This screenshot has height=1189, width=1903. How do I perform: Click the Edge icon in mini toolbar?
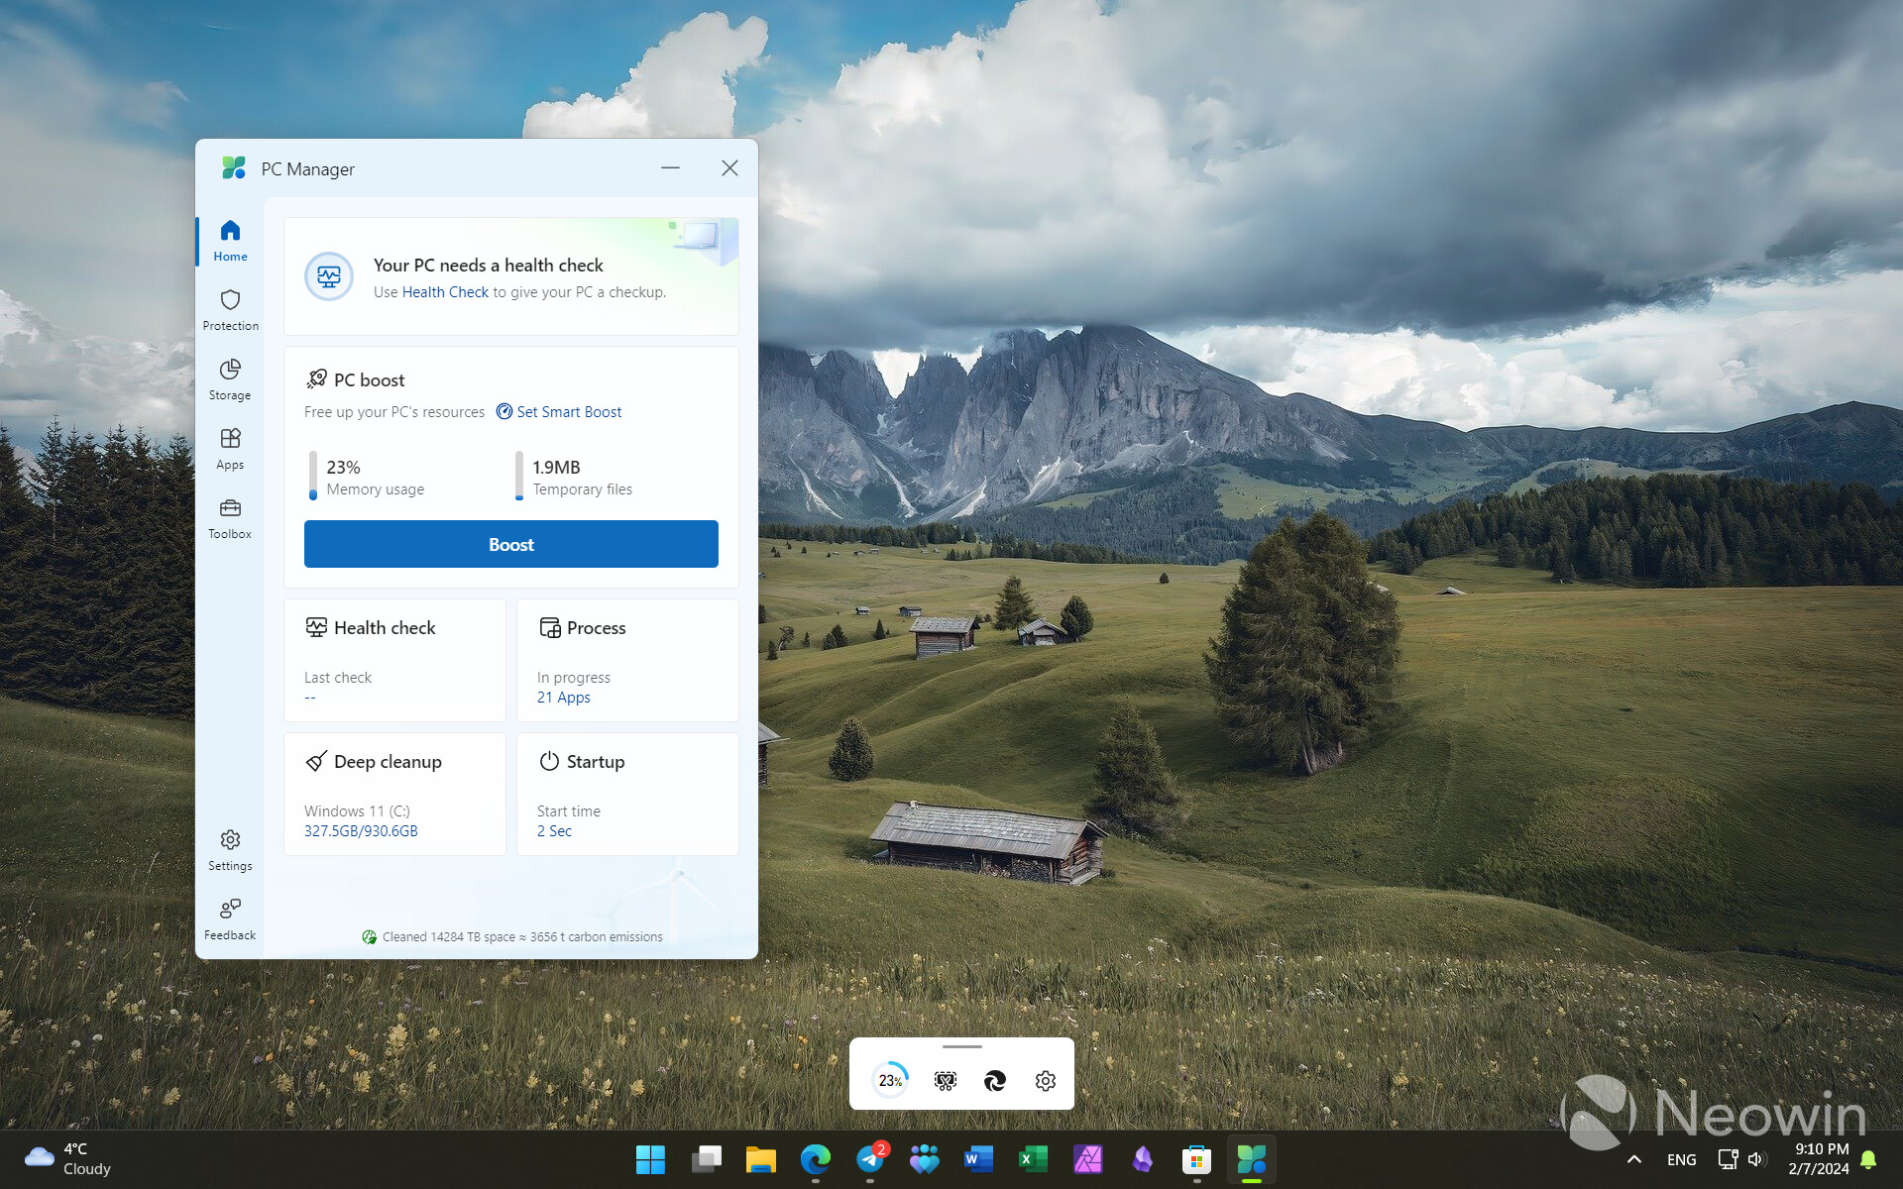(995, 1081)
